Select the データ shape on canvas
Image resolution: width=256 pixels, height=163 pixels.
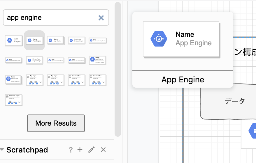228,101
